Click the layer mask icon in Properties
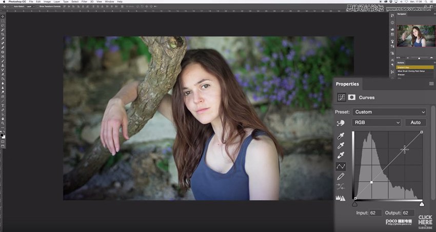Viewport: 436px width, 232px height. point(352,97)
